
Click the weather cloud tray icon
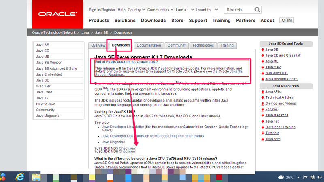click(x=281, y=177)
